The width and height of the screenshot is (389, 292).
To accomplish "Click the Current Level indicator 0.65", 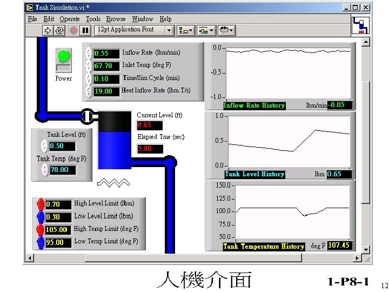I will tap(150, 125).
